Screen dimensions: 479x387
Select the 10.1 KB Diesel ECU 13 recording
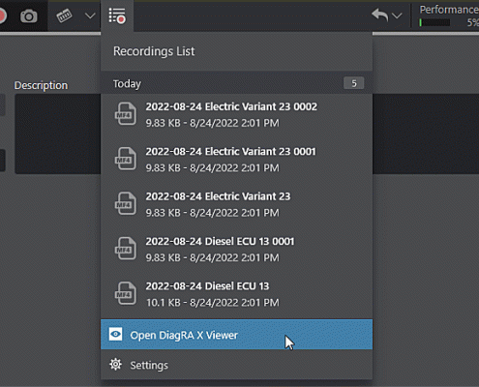(x=236, y=294)
